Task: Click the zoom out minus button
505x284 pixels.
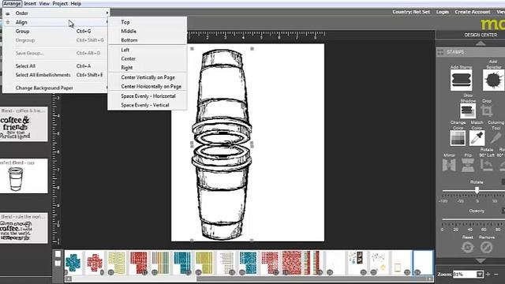Action: click(x=496, y=275)
